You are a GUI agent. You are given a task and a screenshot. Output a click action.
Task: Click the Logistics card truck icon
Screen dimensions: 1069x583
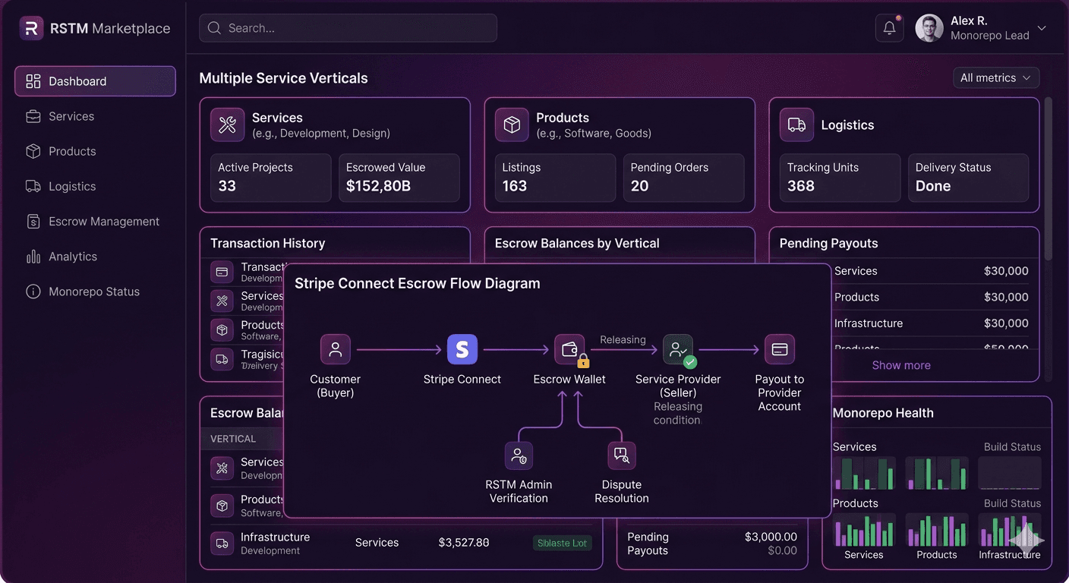796,124
